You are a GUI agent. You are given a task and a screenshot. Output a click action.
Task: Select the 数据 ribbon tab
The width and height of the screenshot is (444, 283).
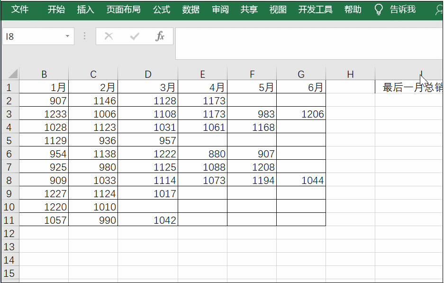(x=190, y=9)
